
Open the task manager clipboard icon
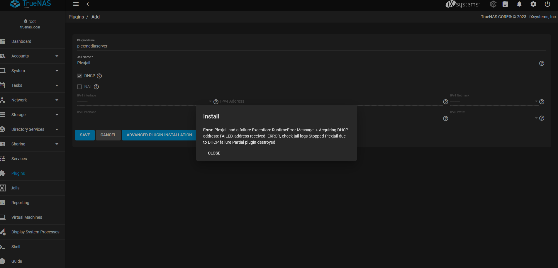tap(505, 4)
